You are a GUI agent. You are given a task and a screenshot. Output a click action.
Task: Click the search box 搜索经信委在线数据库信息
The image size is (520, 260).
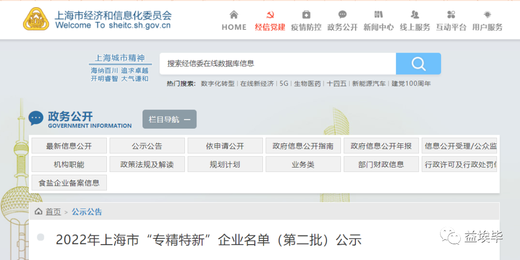278,64
